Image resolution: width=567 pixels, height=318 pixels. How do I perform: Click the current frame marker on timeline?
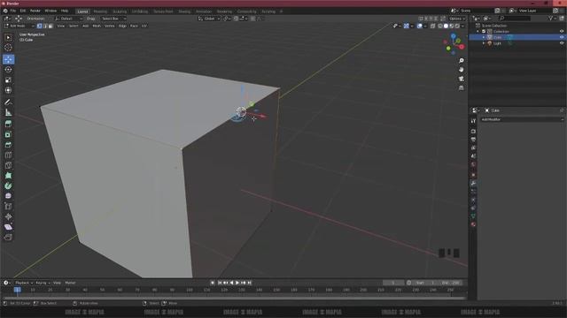(x=17, y=290)
